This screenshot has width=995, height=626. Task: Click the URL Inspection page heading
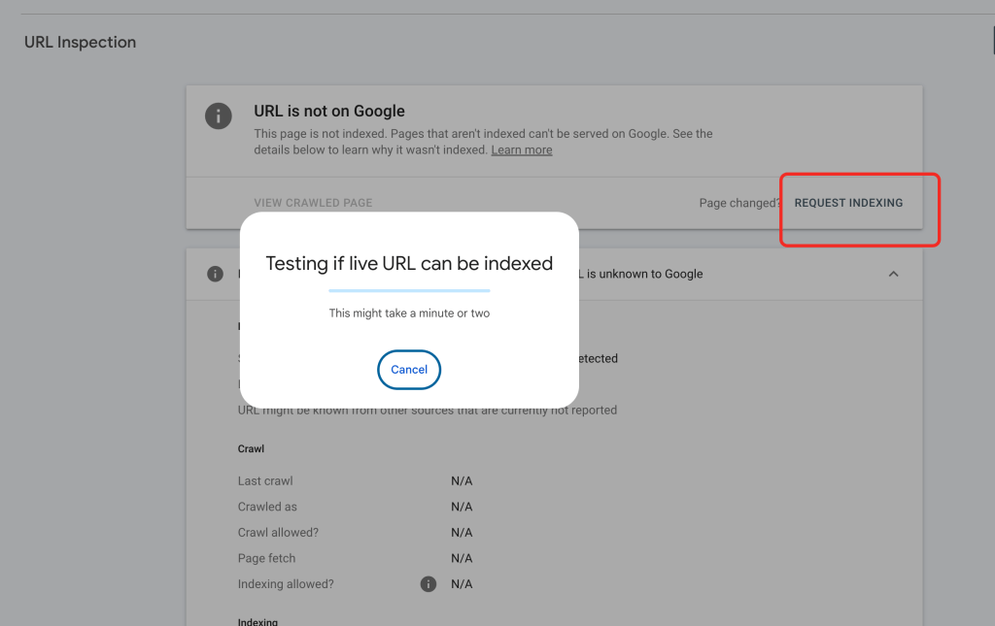(80, 43)
